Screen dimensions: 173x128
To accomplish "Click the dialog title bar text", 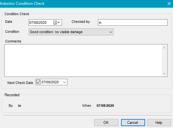I will tap(22, 4).
